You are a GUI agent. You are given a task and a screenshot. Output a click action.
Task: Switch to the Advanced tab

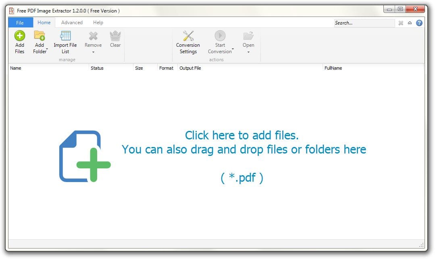click(x=72, y=23)
